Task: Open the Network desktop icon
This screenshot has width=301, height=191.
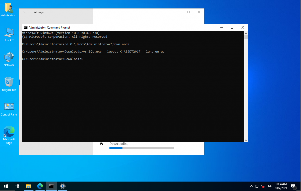Action: coord(9,59)
